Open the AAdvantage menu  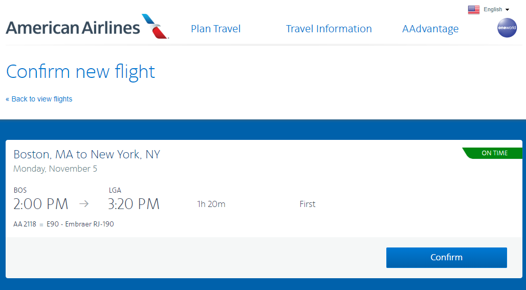tap(430, 29)
